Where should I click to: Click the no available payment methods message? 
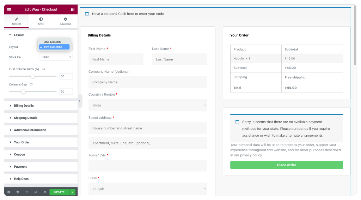286,129
